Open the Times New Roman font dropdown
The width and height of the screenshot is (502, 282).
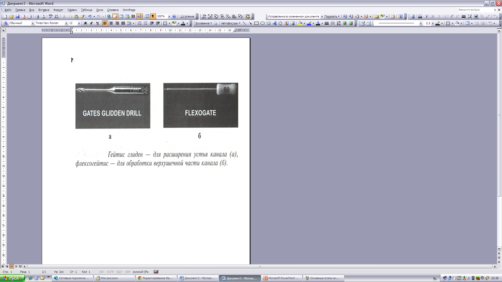[x=66, y=23]
